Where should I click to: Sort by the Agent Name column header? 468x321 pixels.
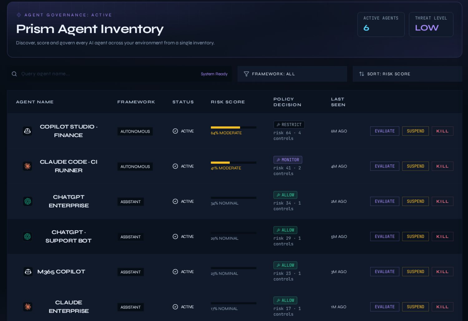tap(35, 102)
